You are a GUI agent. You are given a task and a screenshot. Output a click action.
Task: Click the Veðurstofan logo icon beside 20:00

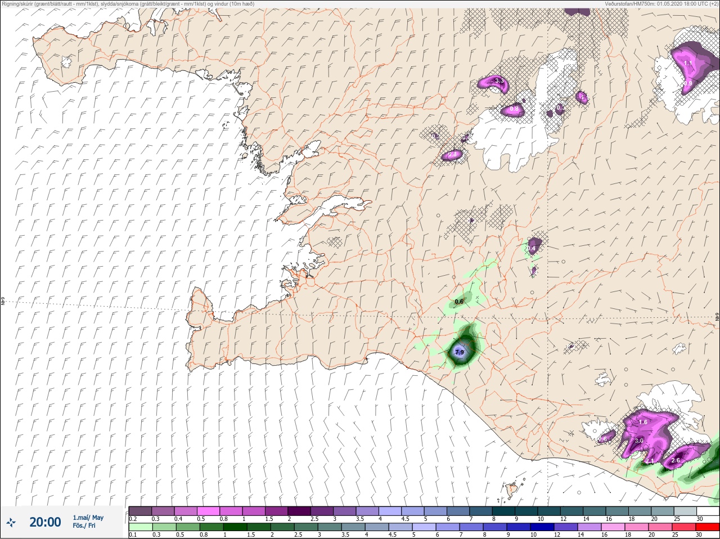click(11, 522)
